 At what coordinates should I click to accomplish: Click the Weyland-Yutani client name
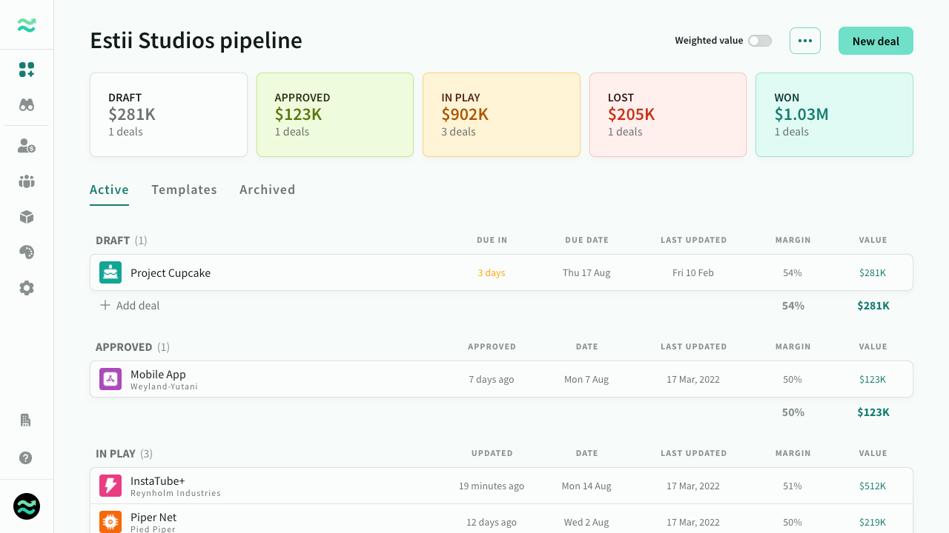[x=164, y=386]
